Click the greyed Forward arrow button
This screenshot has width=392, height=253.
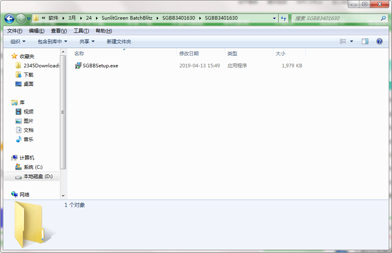[x=21, y=18]
